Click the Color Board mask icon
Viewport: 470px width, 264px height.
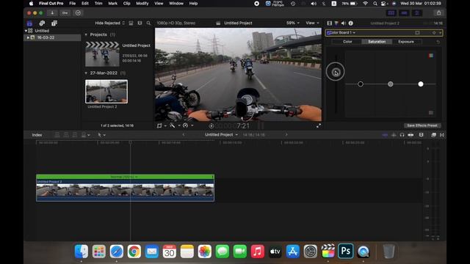417,32
